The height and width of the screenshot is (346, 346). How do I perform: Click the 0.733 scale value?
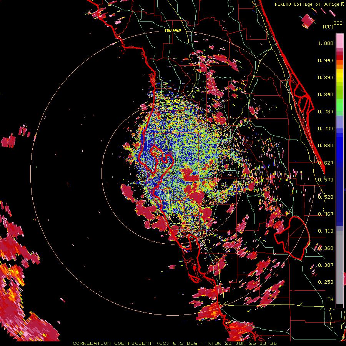tap(326, 129)
